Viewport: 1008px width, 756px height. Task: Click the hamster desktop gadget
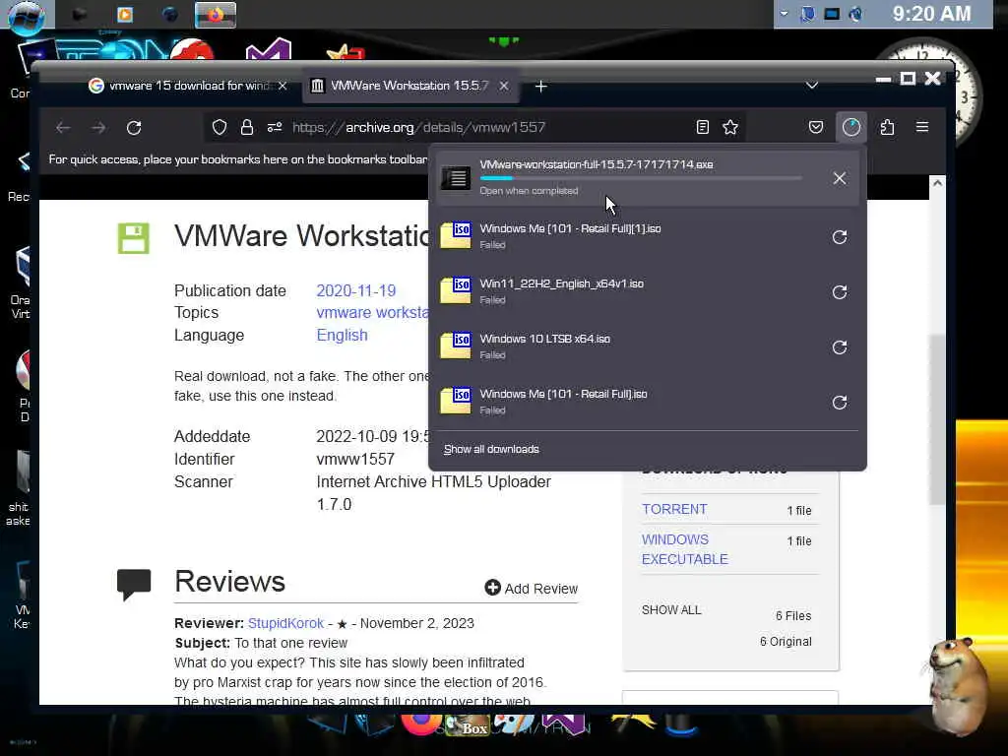(959, 685)
